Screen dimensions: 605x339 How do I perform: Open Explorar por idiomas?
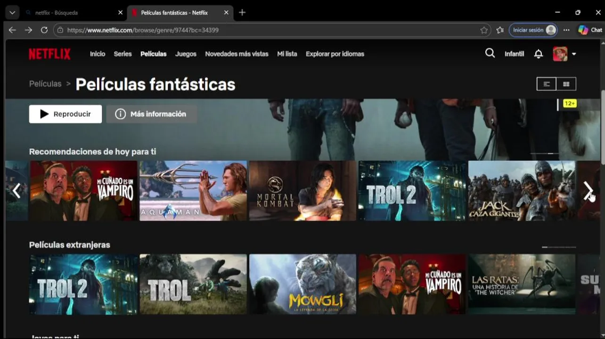click(335, 54)
